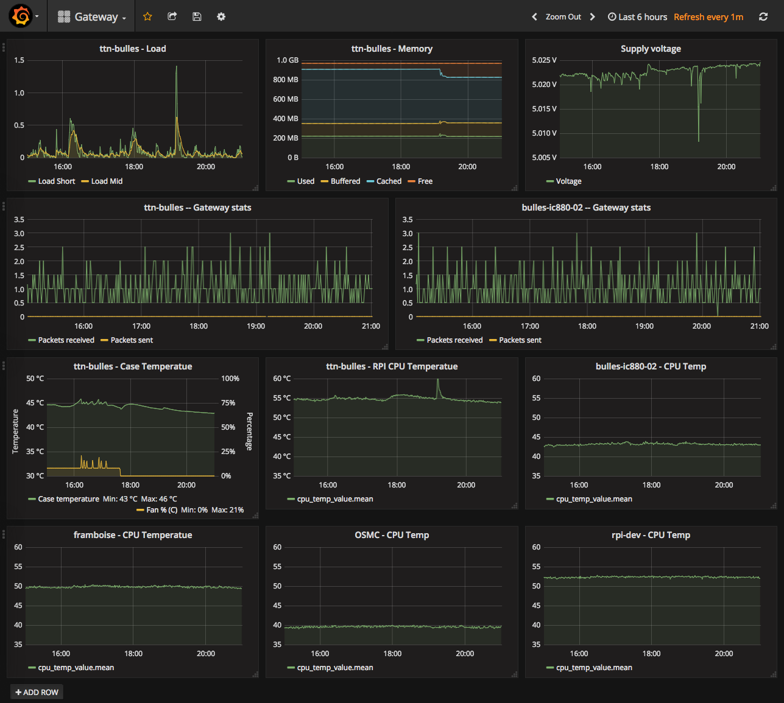Viewport: 784px width, 703px height.
Task: Click Free orange legend color swatch
Action: (x=412, y=181)
